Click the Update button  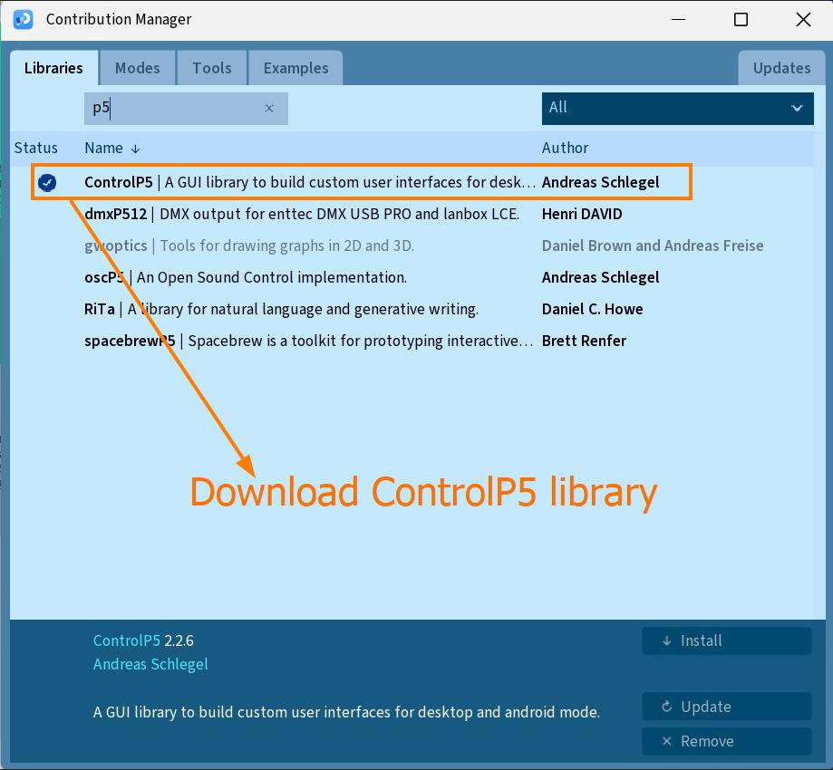[727, 707]
